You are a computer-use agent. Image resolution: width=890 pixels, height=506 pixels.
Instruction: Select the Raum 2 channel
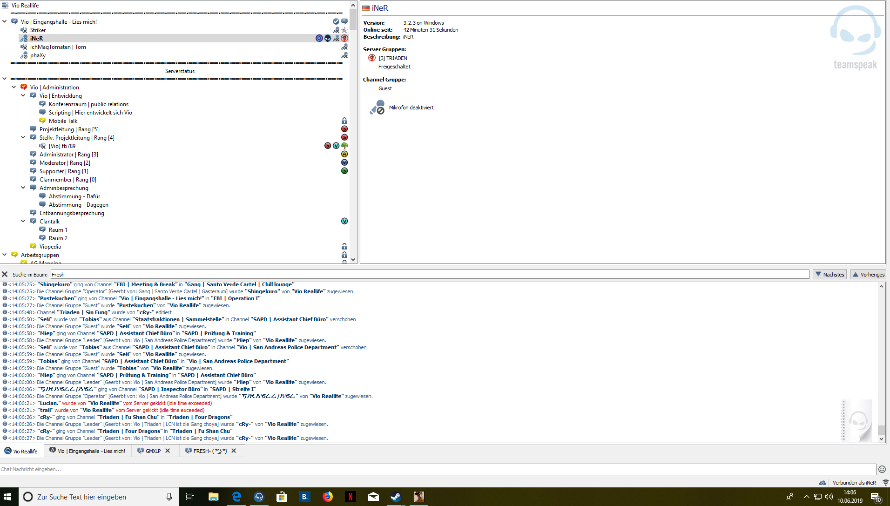[58, 238]
